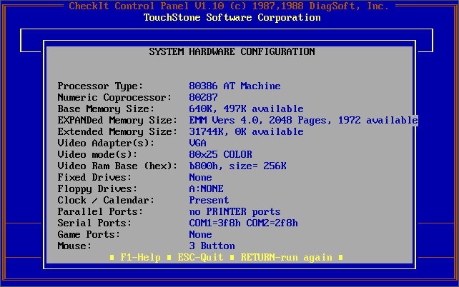
Task: Click the Present clock value
Action: click(x=209, y=200)
